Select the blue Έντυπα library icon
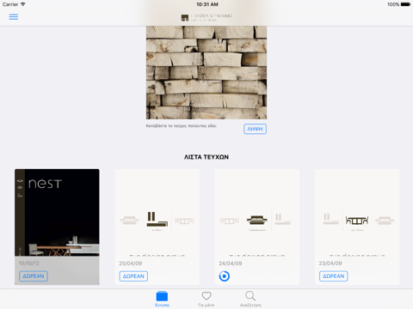The height and width of the screenshot is (309, 413). (x=162, y=296)
